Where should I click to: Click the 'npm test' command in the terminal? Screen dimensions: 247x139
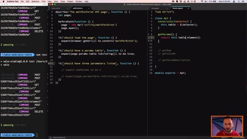pyautogui.click(x=42, y=55)
